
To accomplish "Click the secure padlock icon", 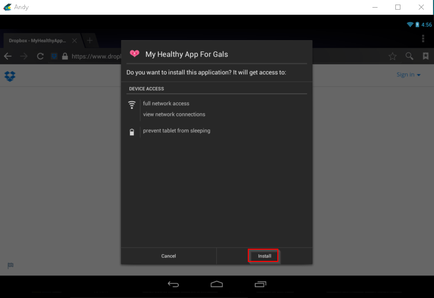I will [x=65, y=56].
